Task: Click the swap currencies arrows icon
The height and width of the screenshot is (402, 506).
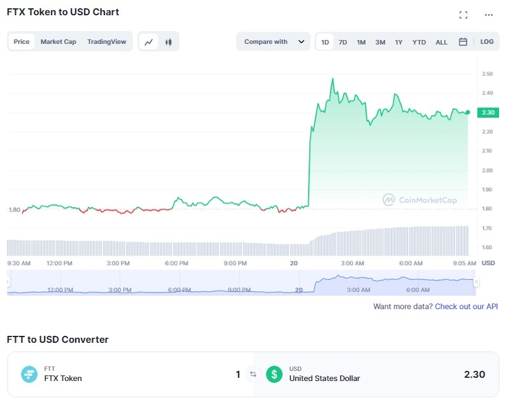Action: 253,374
